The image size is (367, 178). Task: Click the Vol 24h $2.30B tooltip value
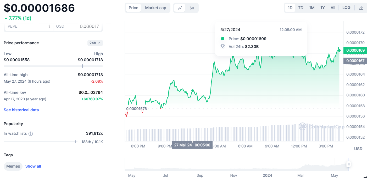pos(252,47)
